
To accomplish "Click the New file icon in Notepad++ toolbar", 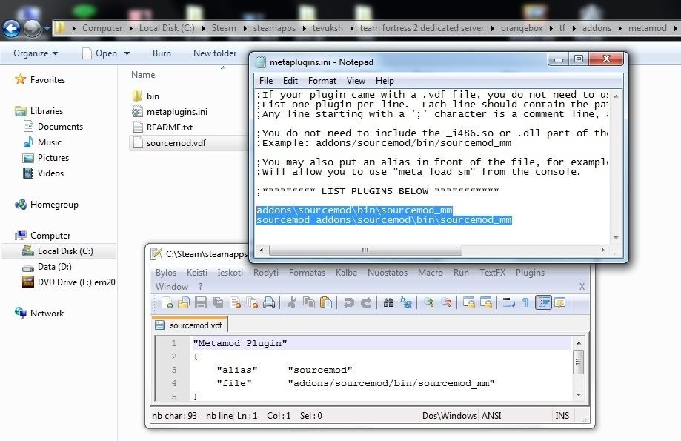I will (x=167, y=302).
